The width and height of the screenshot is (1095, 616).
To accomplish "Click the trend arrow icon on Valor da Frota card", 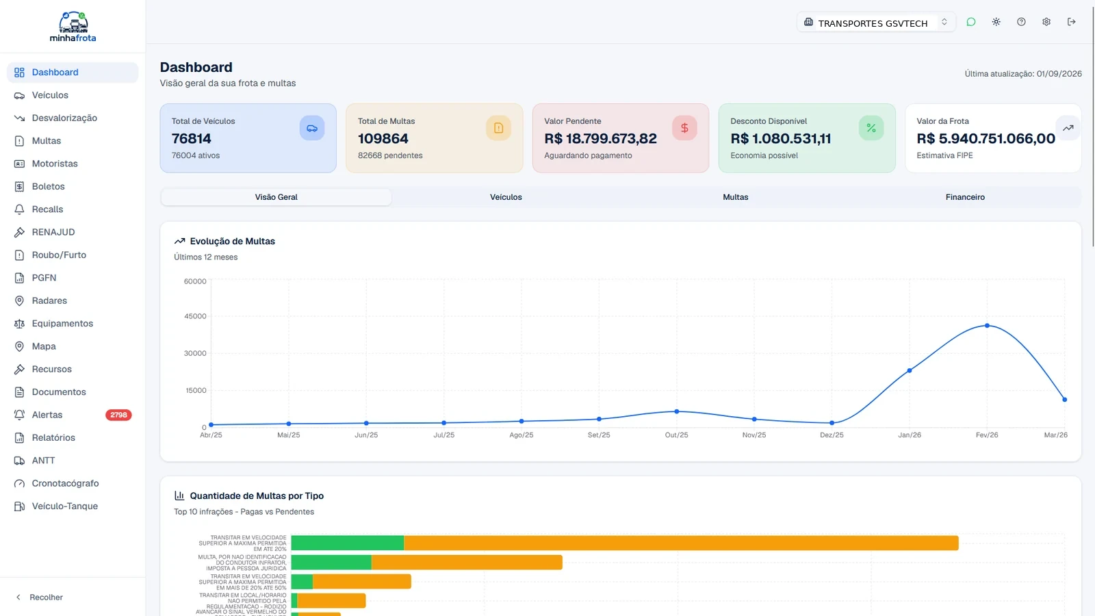I will pos(1068,128).
